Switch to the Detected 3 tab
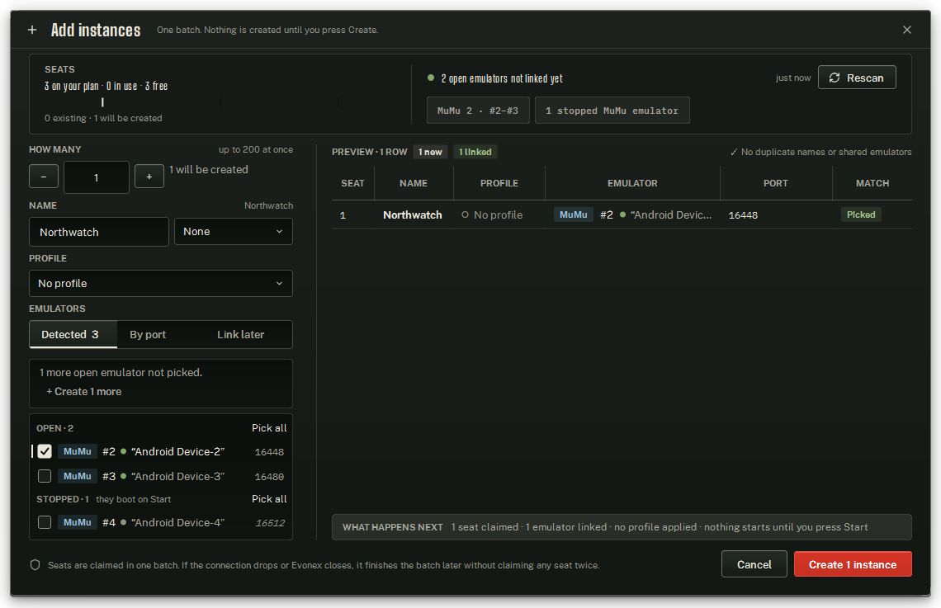Viewport: 941px width, 608px height. tap(73, 335)
